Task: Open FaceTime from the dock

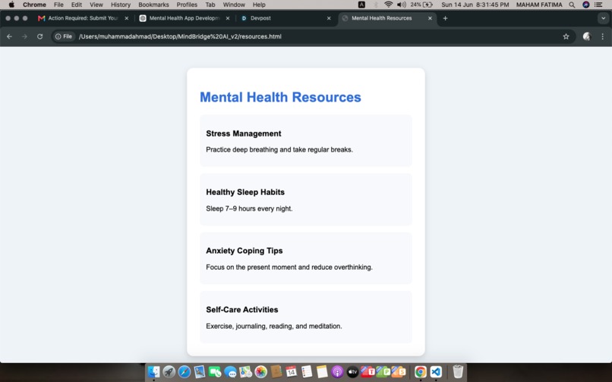Action: point(215,372)
